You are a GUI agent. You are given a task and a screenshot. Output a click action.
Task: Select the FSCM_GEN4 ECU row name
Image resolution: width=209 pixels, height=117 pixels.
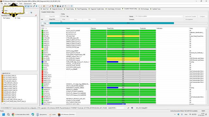[x=47, y=55]
